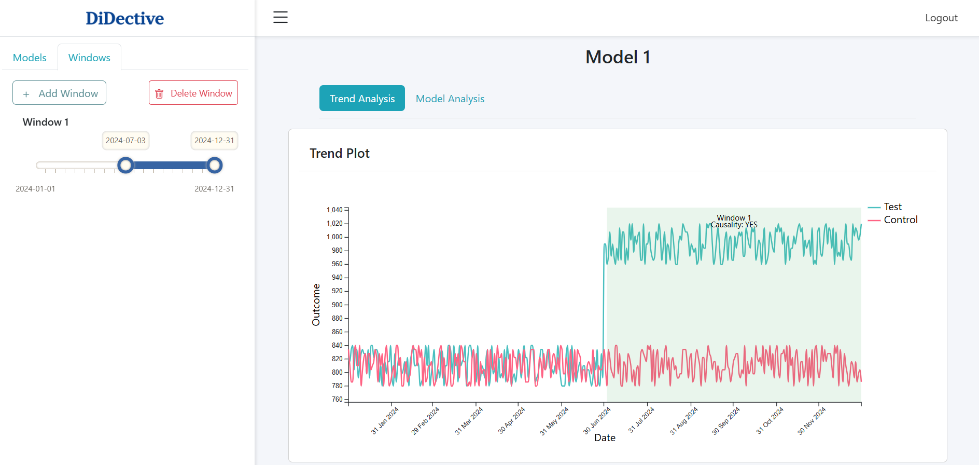The height and width of the screenshot is (465, 979).
Task: Click the 2024-12-31 slider tooltip above handle
Action: [x=214, y=141]
